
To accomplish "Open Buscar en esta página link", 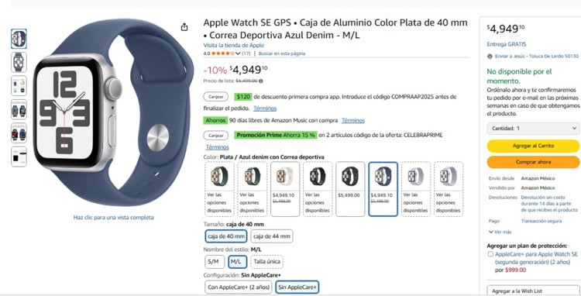I will point(282,53).
